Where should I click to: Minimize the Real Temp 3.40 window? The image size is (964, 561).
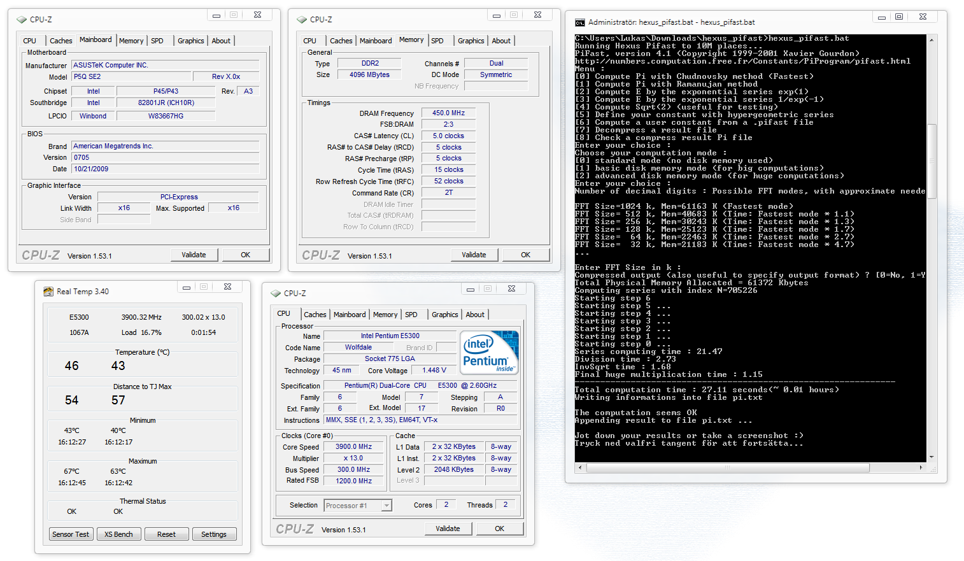tap(187, 287)
